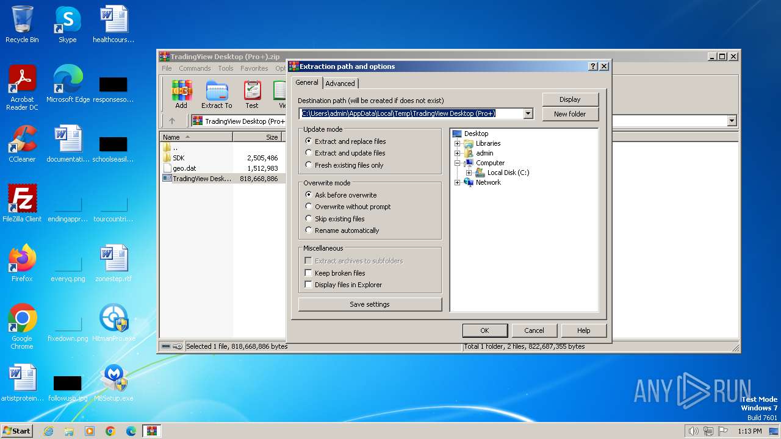
Task: Click the Start button
Action: point(16,431)
